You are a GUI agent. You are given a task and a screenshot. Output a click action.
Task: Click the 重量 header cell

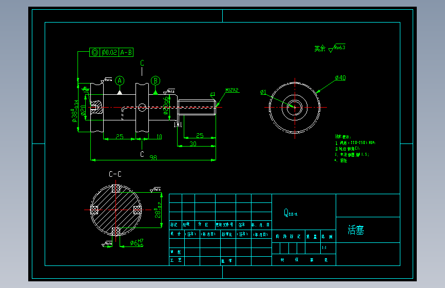[x=312, y=236]
